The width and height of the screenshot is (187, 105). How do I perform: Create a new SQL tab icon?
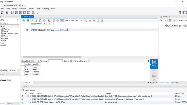(x=2, y=13)
